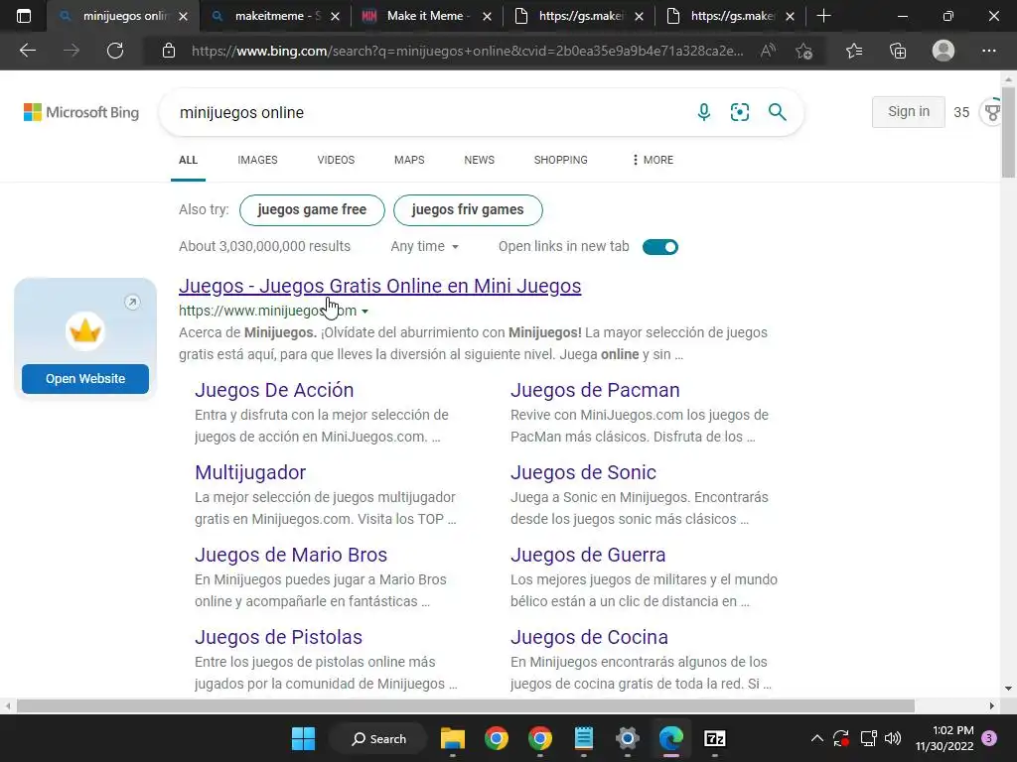Open Settings gear in the taskbar
The height and width of the screenshot is (762, 1017).
628,738
